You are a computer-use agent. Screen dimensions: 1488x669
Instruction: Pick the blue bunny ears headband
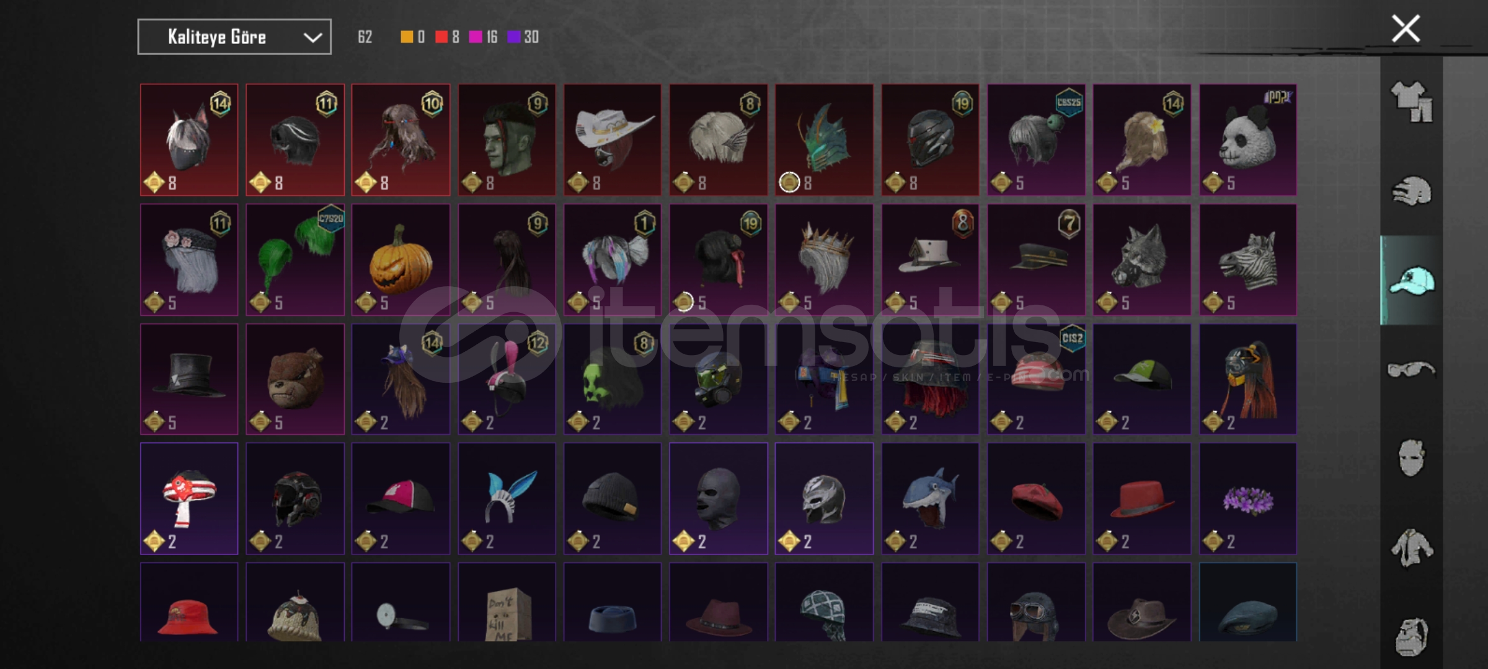coord(507,499)
